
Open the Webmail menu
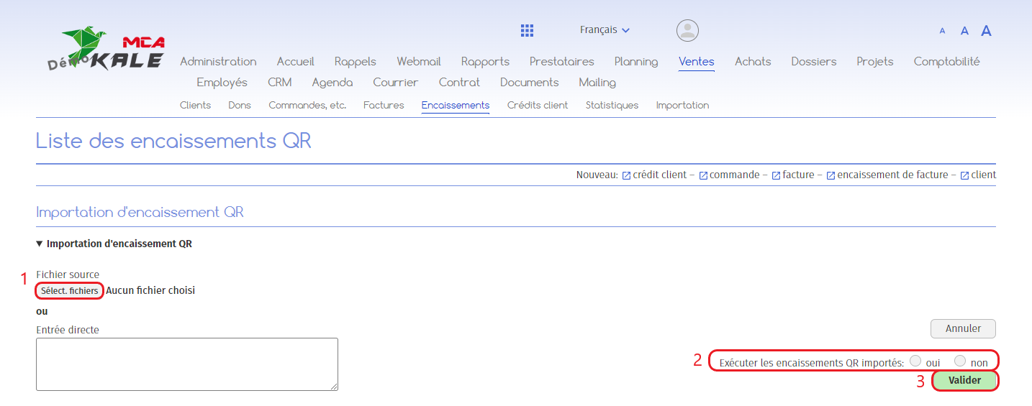(x=419, y=62)
